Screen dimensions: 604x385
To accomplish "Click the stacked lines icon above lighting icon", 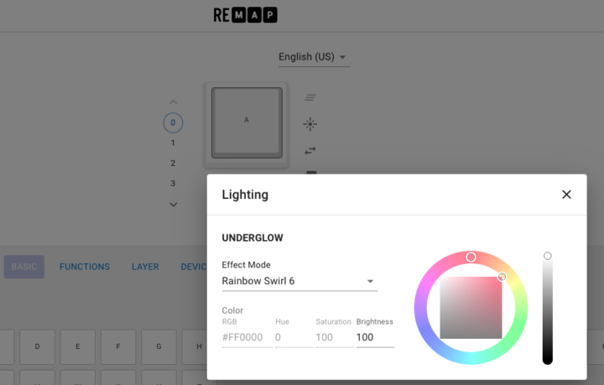I will click(310, 98).
